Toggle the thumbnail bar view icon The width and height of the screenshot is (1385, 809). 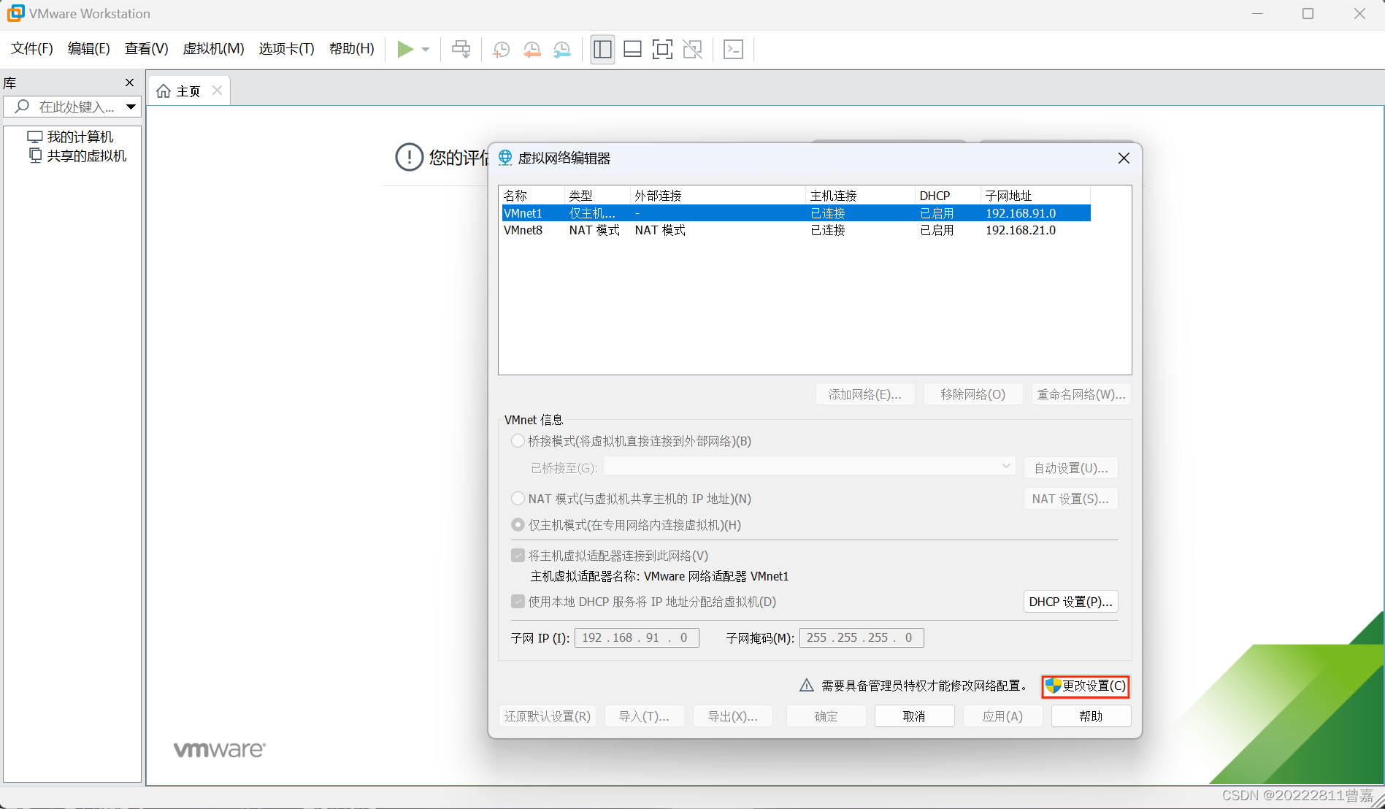(633, 49)
